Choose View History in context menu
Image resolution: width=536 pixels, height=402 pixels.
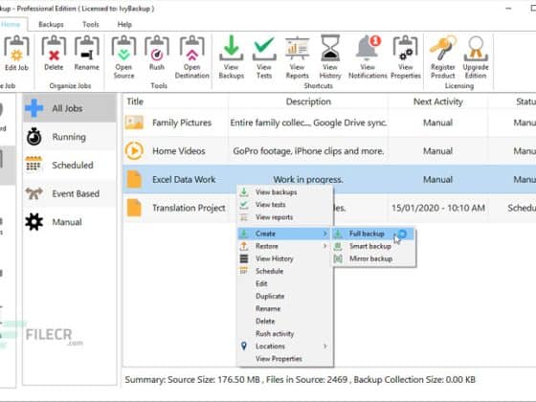(285, 258)
